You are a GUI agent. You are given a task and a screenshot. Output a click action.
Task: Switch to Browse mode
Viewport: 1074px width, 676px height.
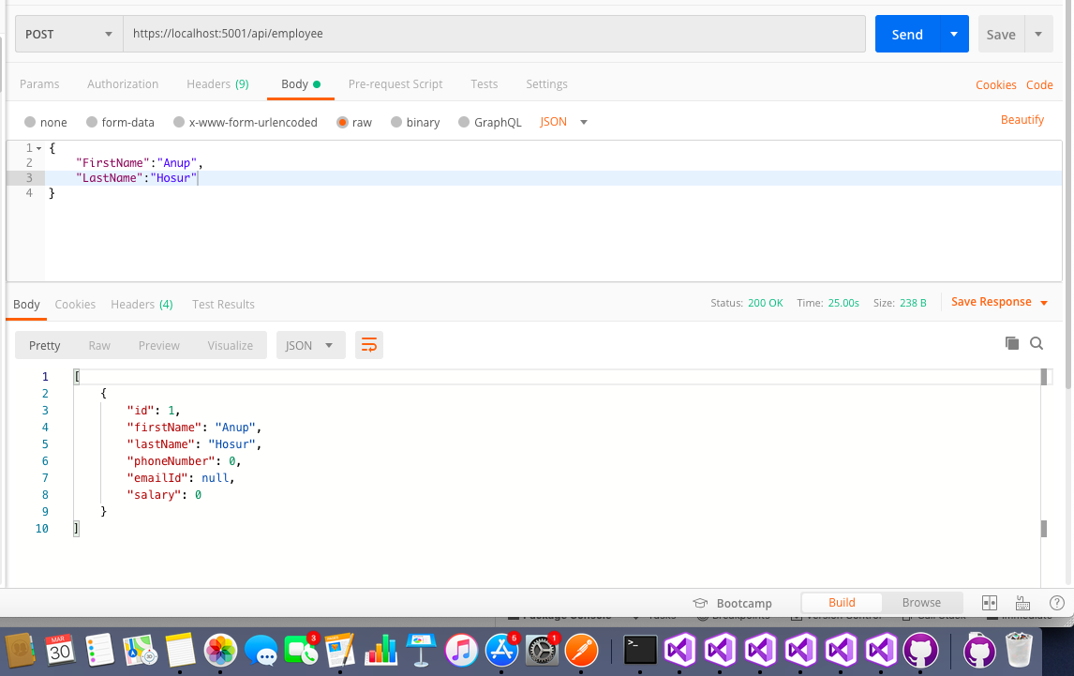tap(921, 603)
